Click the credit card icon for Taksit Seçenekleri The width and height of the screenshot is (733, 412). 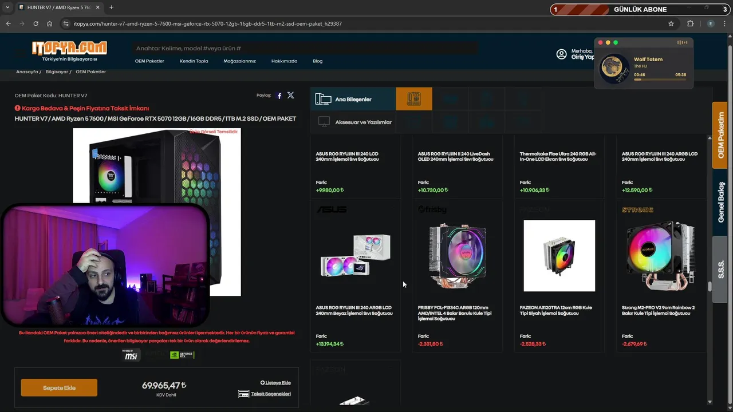point(243,394)
